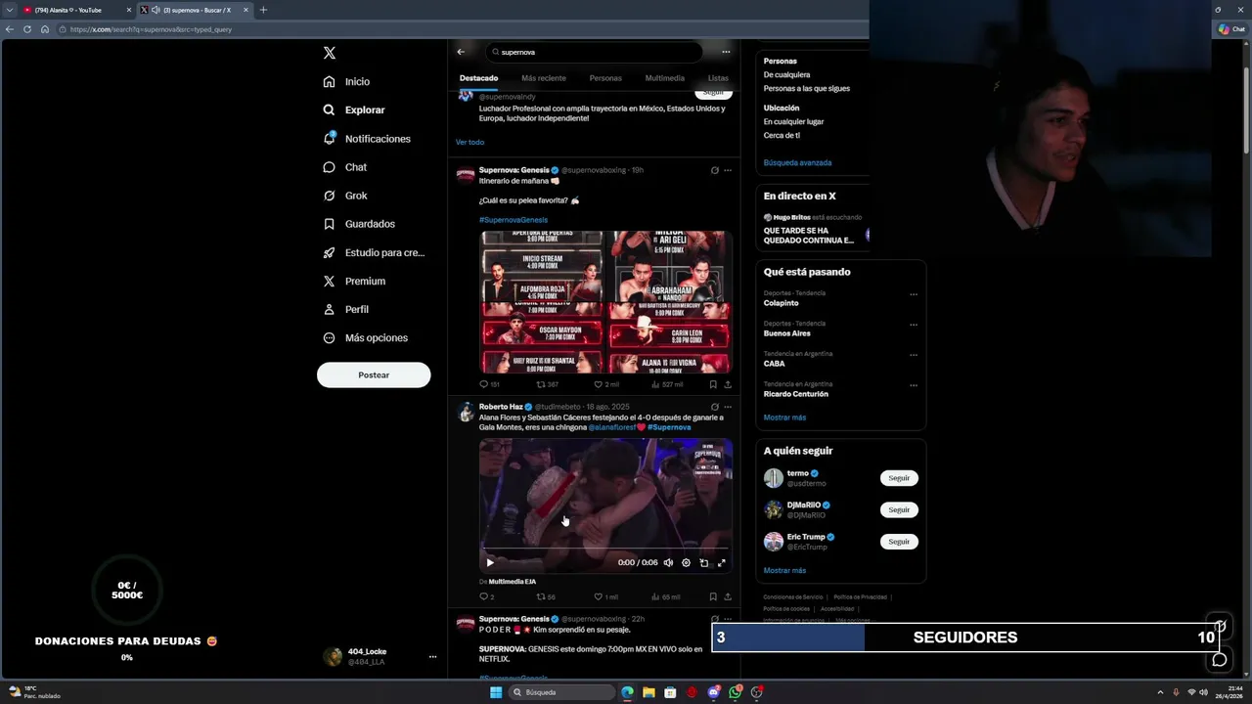Click the #SupernovaGenesis hashtag in 19h post
1252x704 pixels.
514,220
